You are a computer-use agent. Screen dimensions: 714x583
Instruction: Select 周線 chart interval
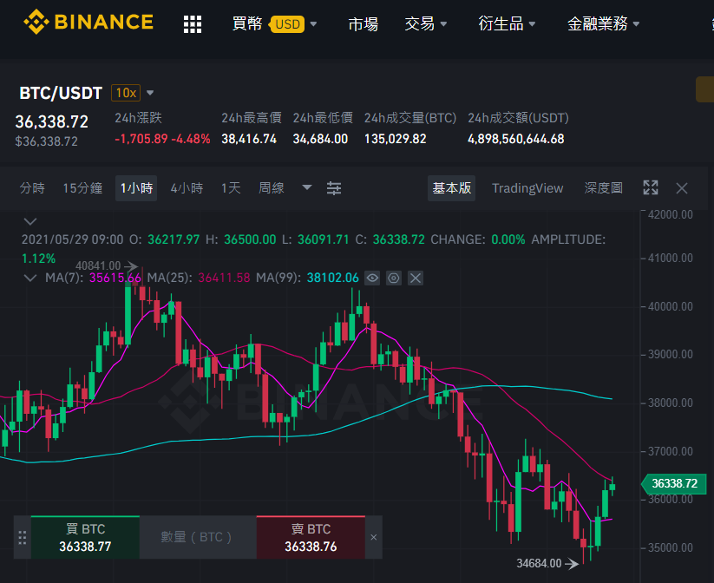pos(272,188)
